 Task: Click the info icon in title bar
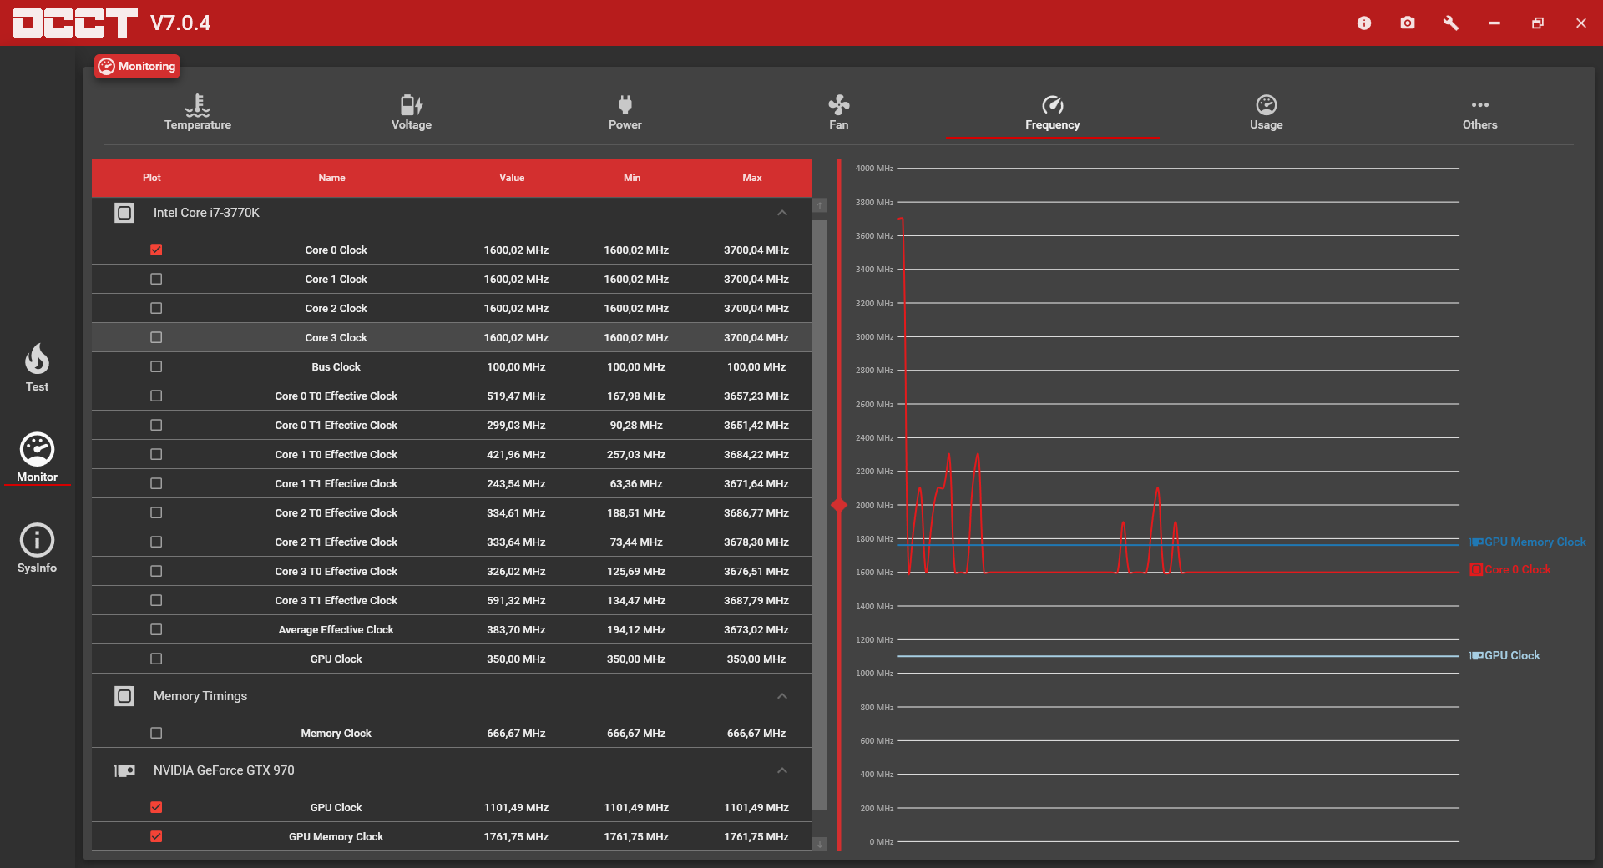[x=1364, y=23]
